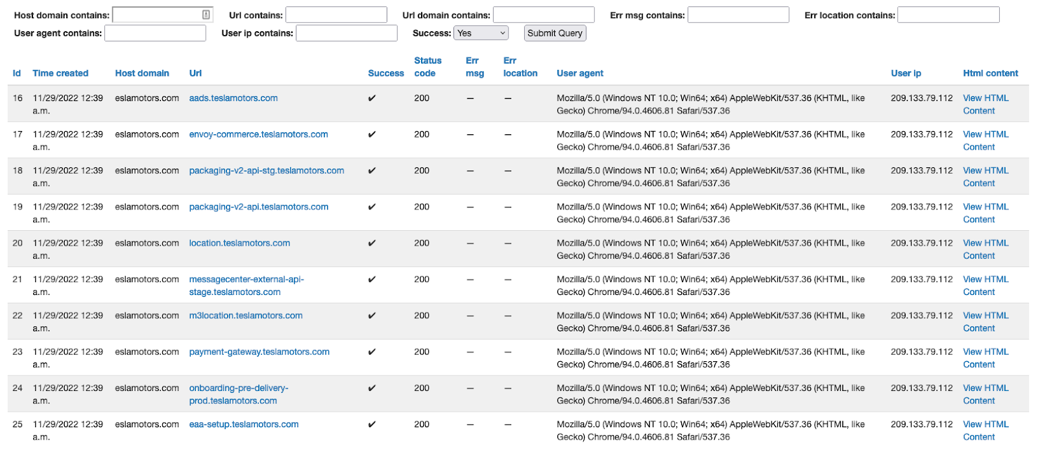The image size is (1038, 461).
Task: Click the autofill icon in Host domain field
Action: point(206,15)
